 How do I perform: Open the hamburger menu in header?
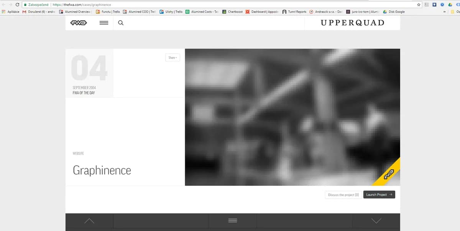[x=103, y=23]
